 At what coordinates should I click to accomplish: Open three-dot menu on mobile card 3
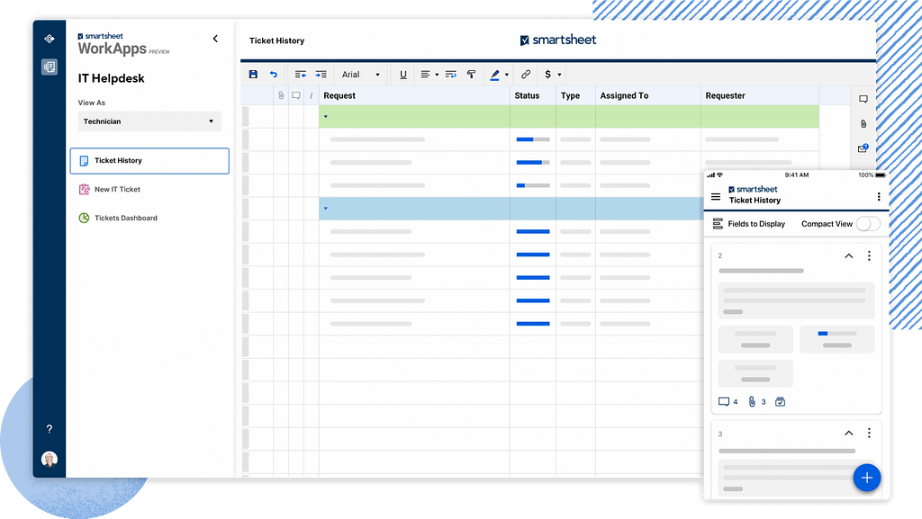click(x=869, y=434)
